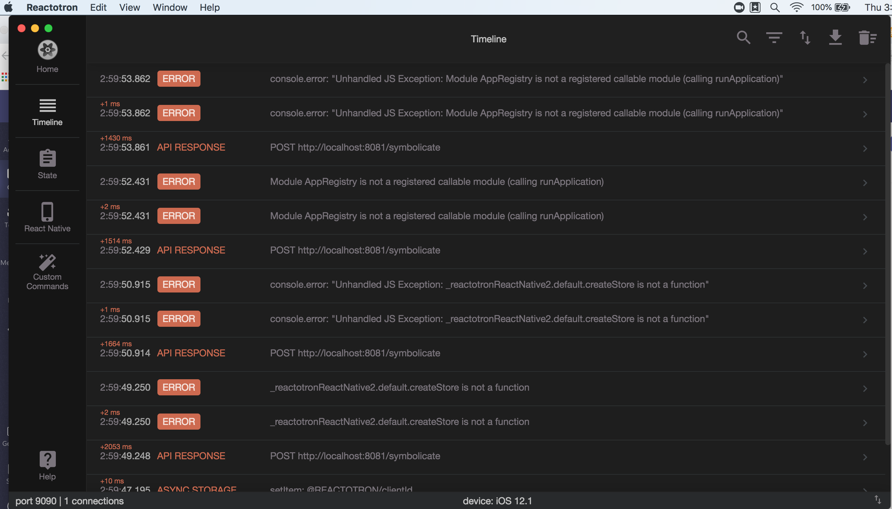Open the Window menu
The height and width of the screenshot is (509, 892).
click(170, 7)
